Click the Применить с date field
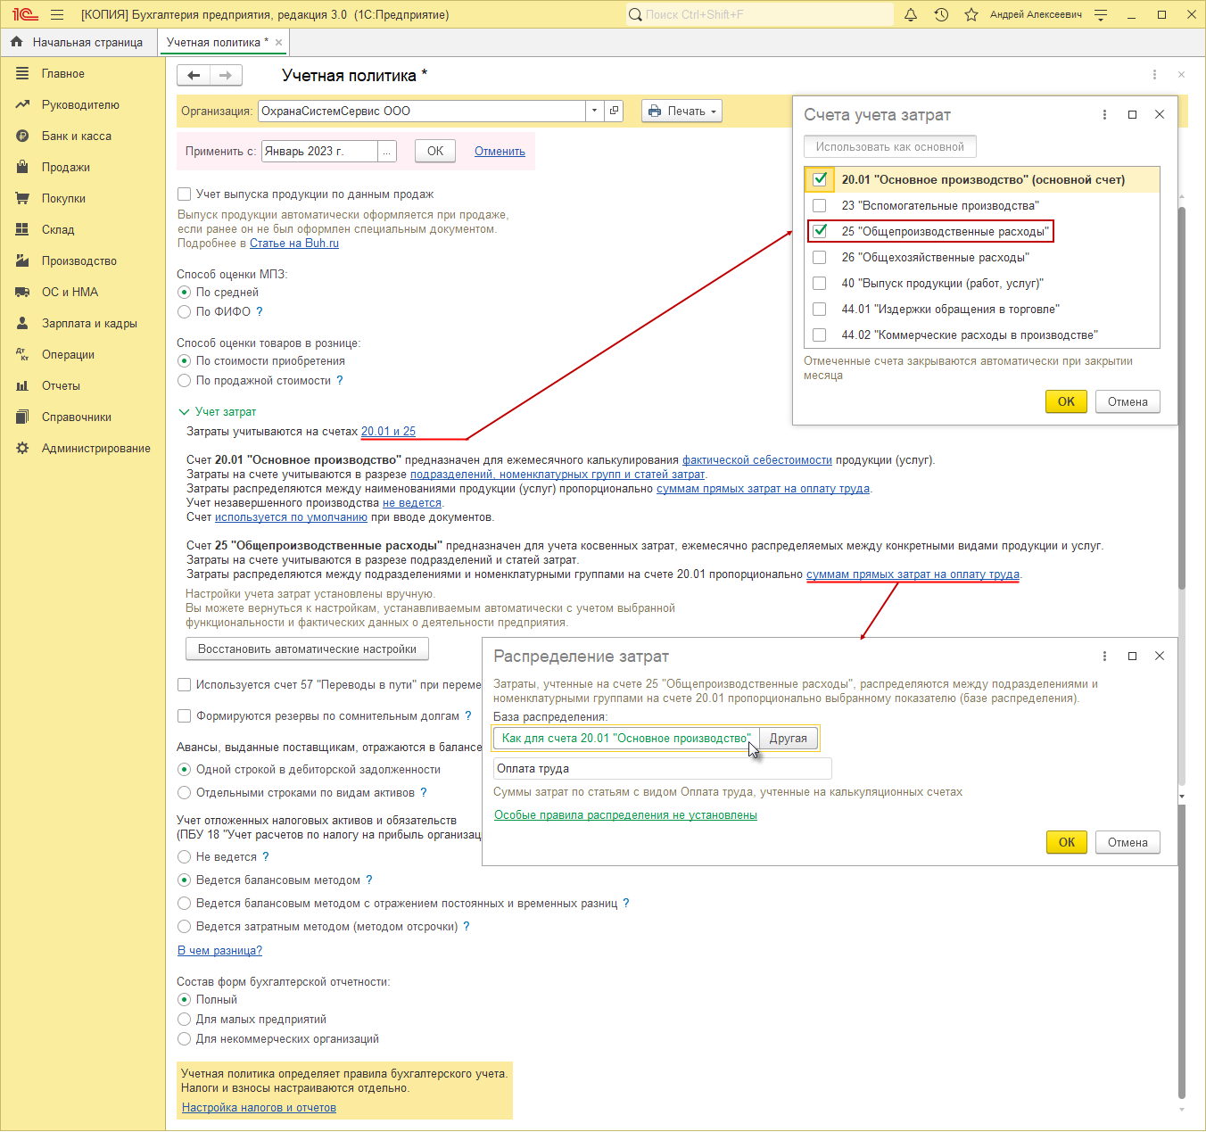This screenshot has width=1206, height=1132. (319, 152)
